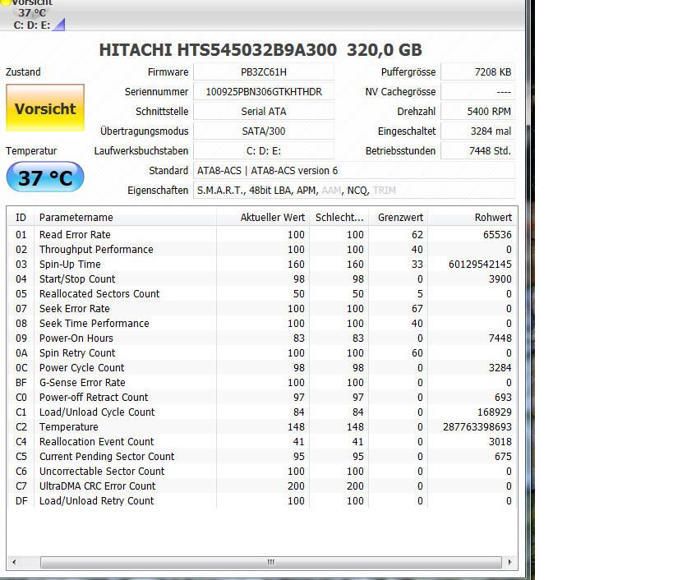The image size is (673, 580).
Task: Click the left arrow of horizontal scrollbar
Action: coord(14,562)
